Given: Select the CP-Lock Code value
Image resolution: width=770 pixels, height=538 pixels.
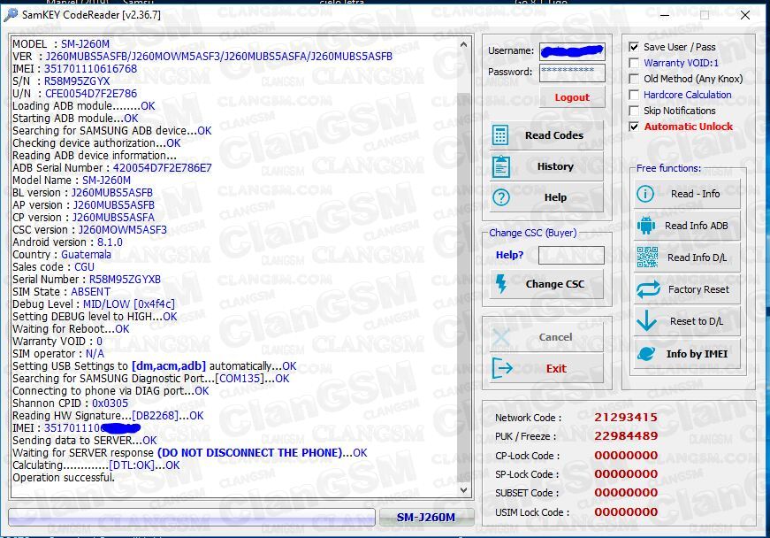Looking at the screenshot, I should click(626, 455).
